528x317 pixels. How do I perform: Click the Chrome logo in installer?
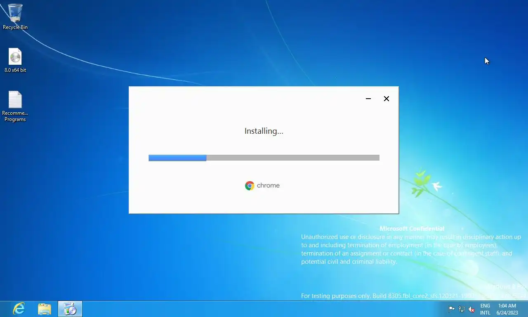(250, 186)
